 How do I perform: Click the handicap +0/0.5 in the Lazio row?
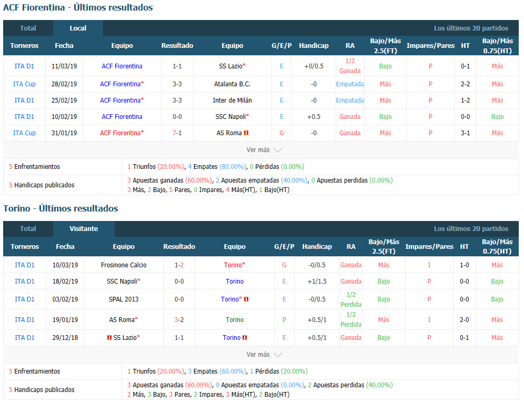tap(314, 66)
